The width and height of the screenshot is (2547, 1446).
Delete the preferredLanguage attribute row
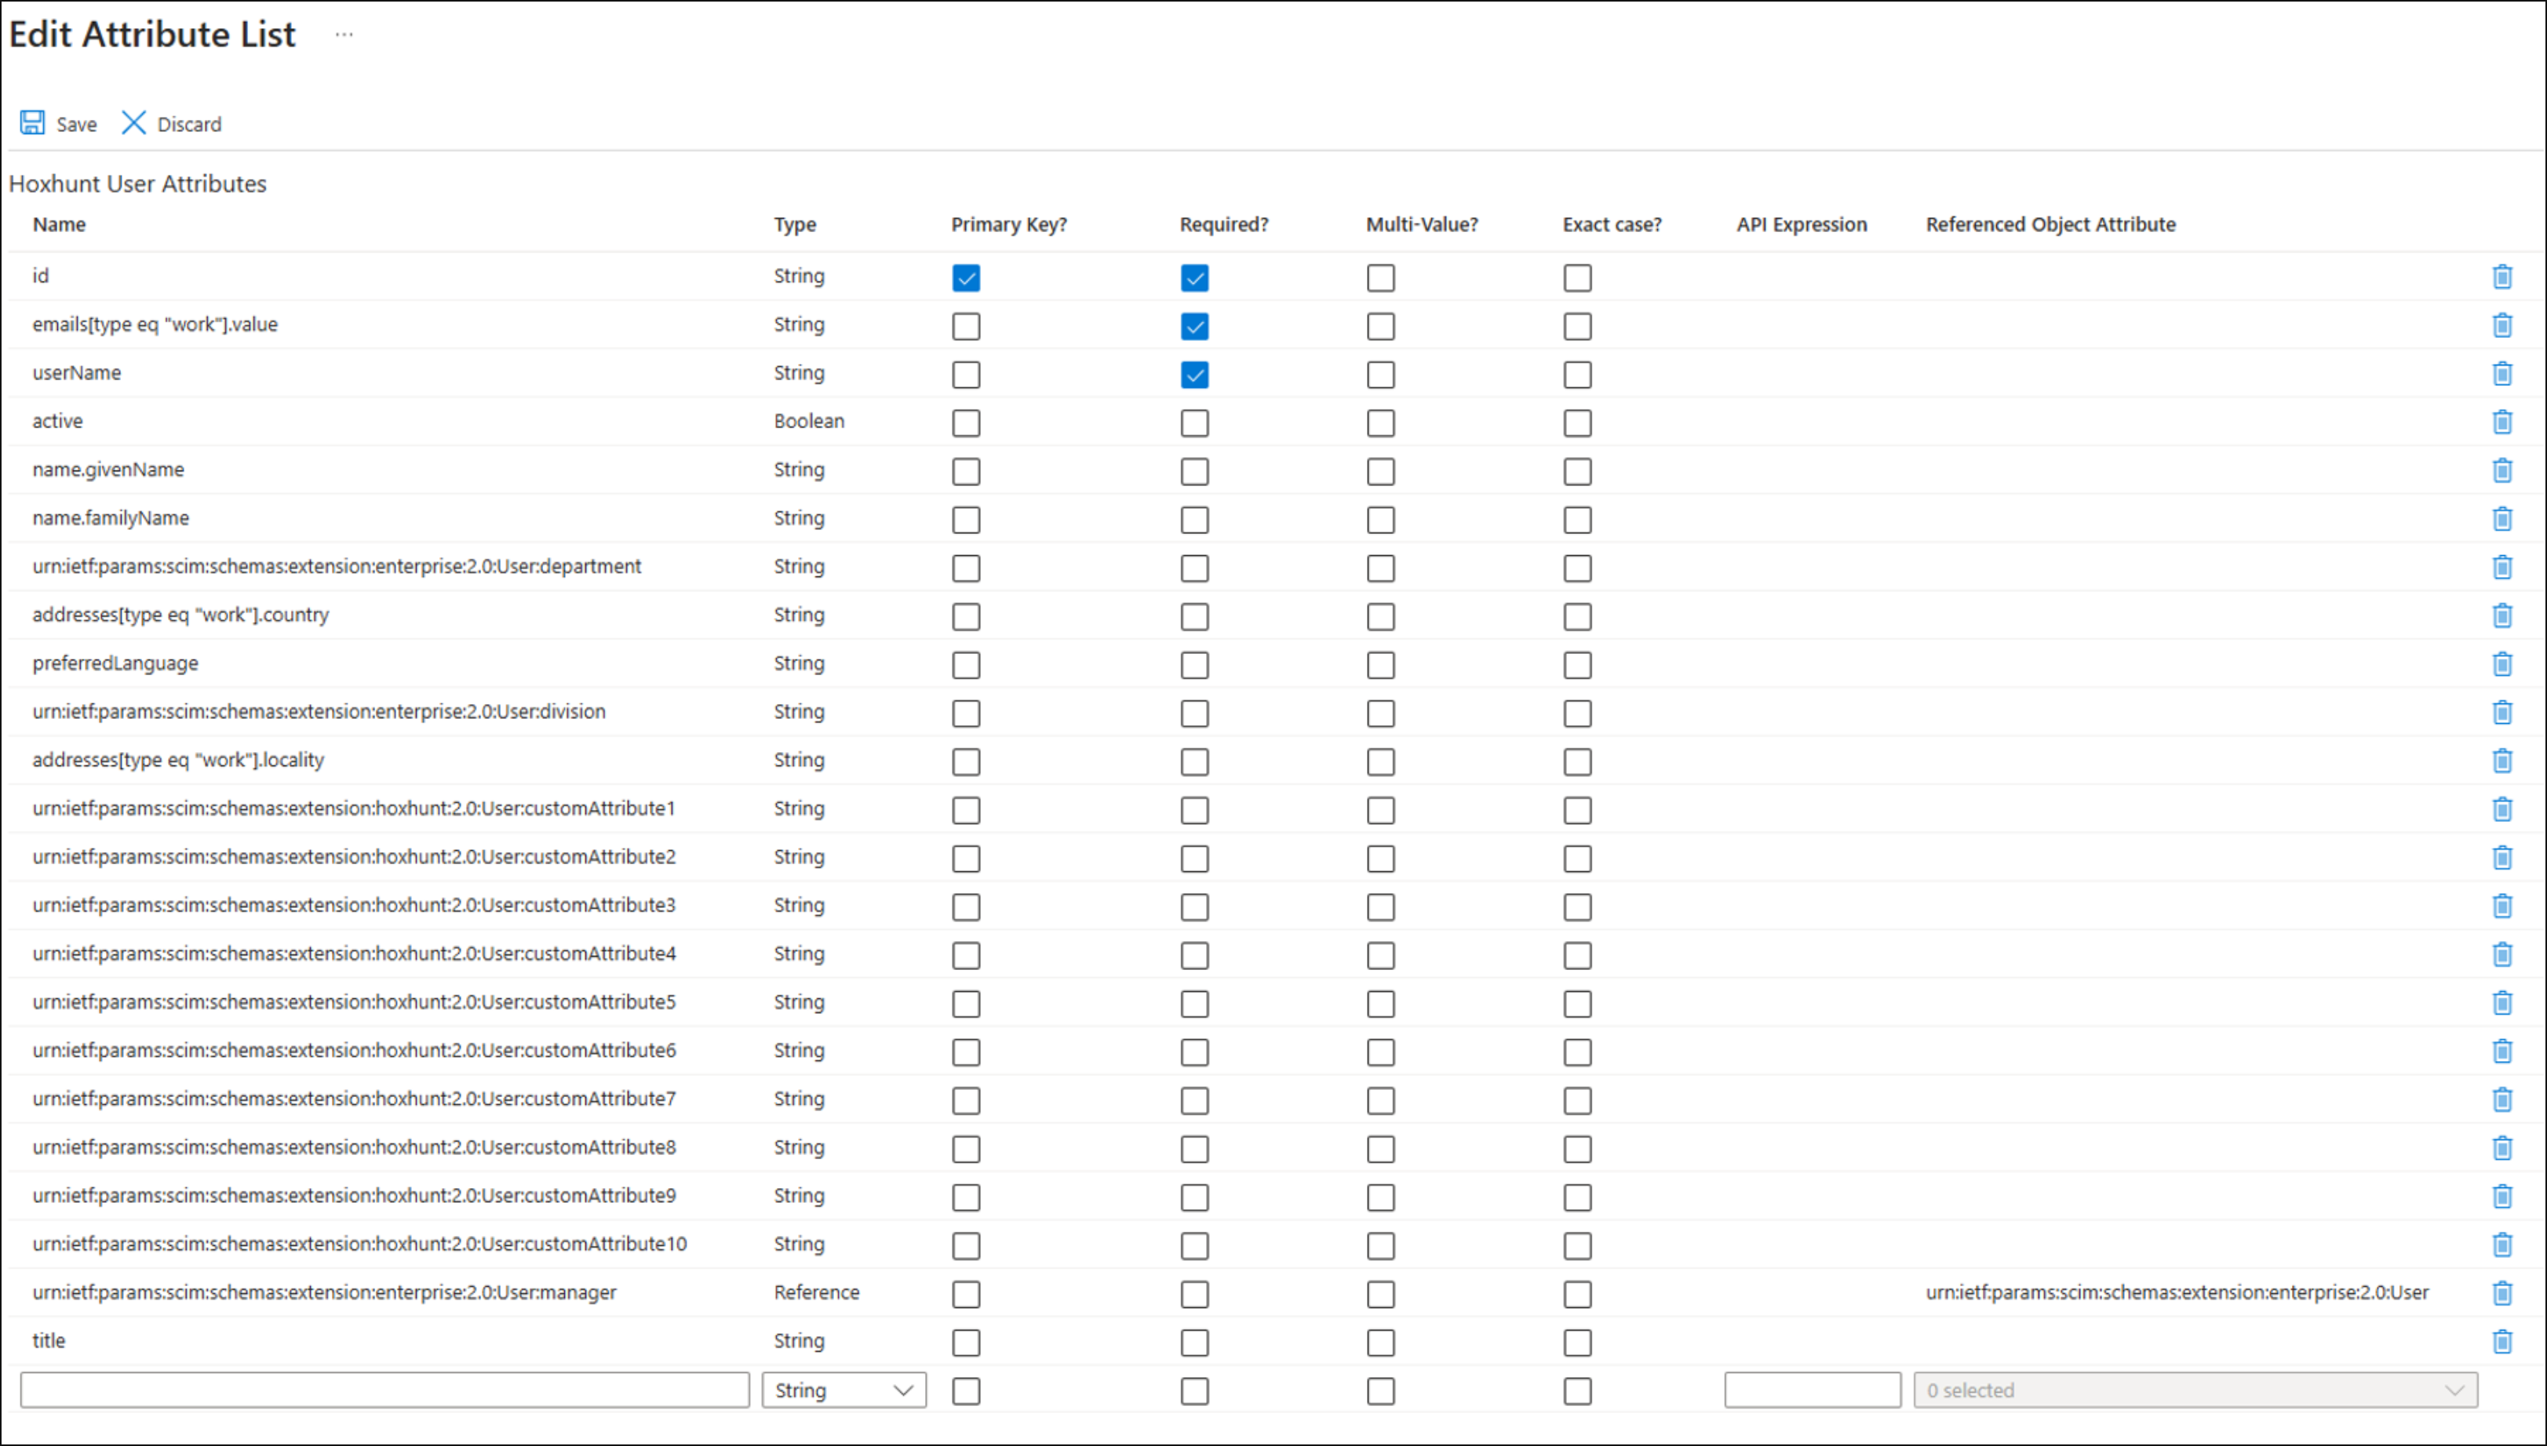[x=2502, y=664]
